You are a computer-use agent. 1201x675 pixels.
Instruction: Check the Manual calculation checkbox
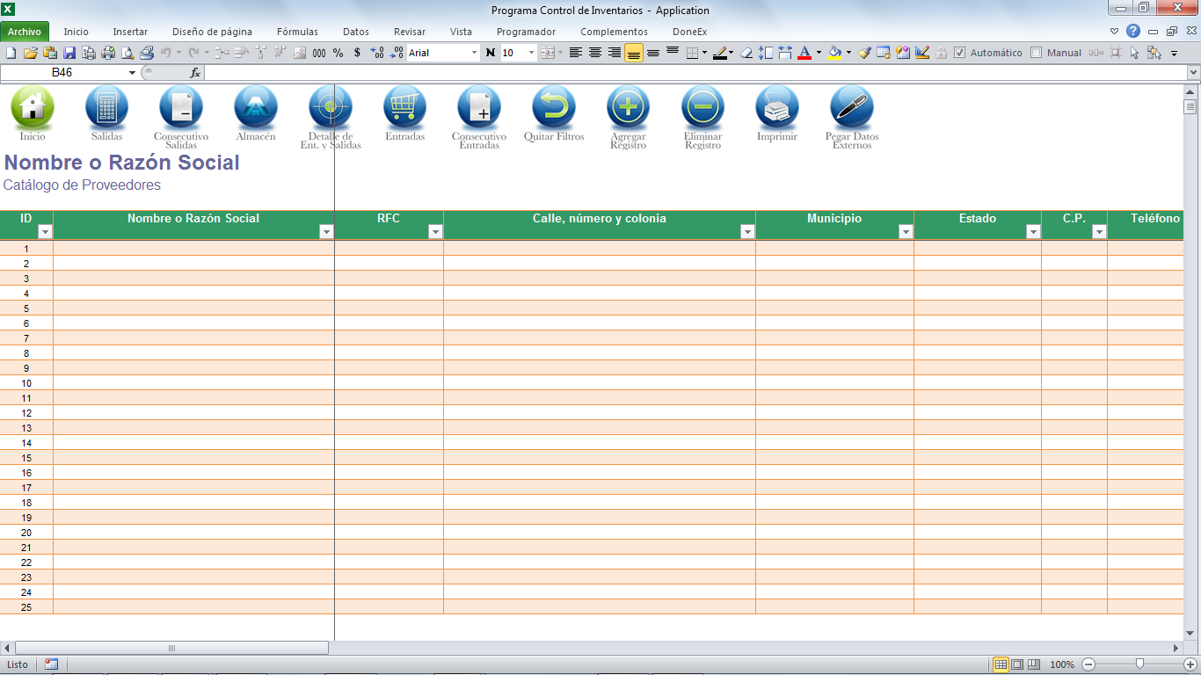(1037, 53)
